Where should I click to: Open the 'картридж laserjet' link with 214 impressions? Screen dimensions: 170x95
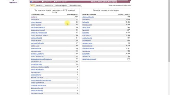pos(36,38)
